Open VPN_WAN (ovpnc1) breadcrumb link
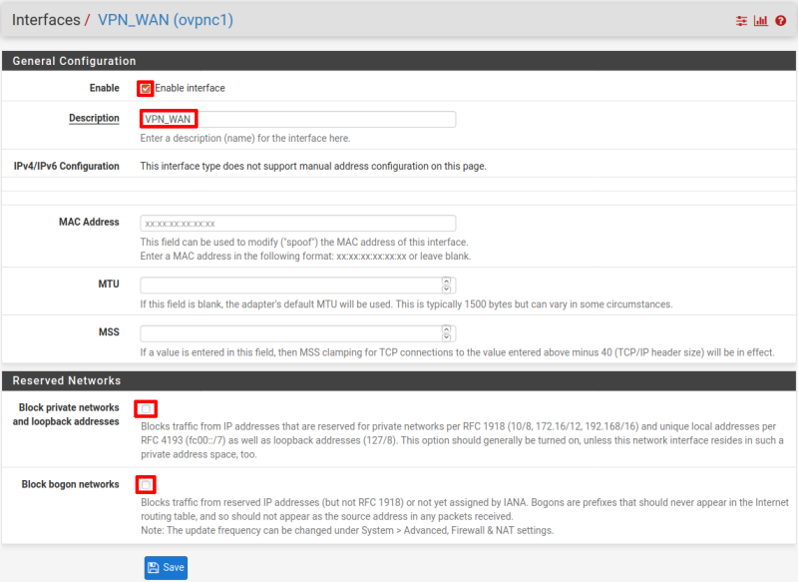 tap(166, 20)
